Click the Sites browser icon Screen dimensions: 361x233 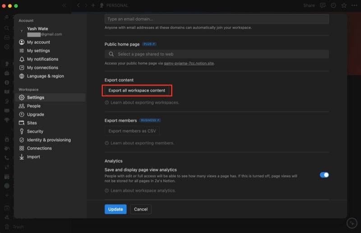pos(22,123)
